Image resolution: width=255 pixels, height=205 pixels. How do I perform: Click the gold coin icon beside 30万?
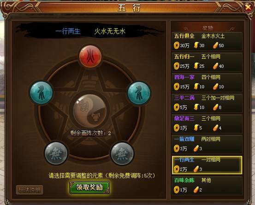(176, 45)
